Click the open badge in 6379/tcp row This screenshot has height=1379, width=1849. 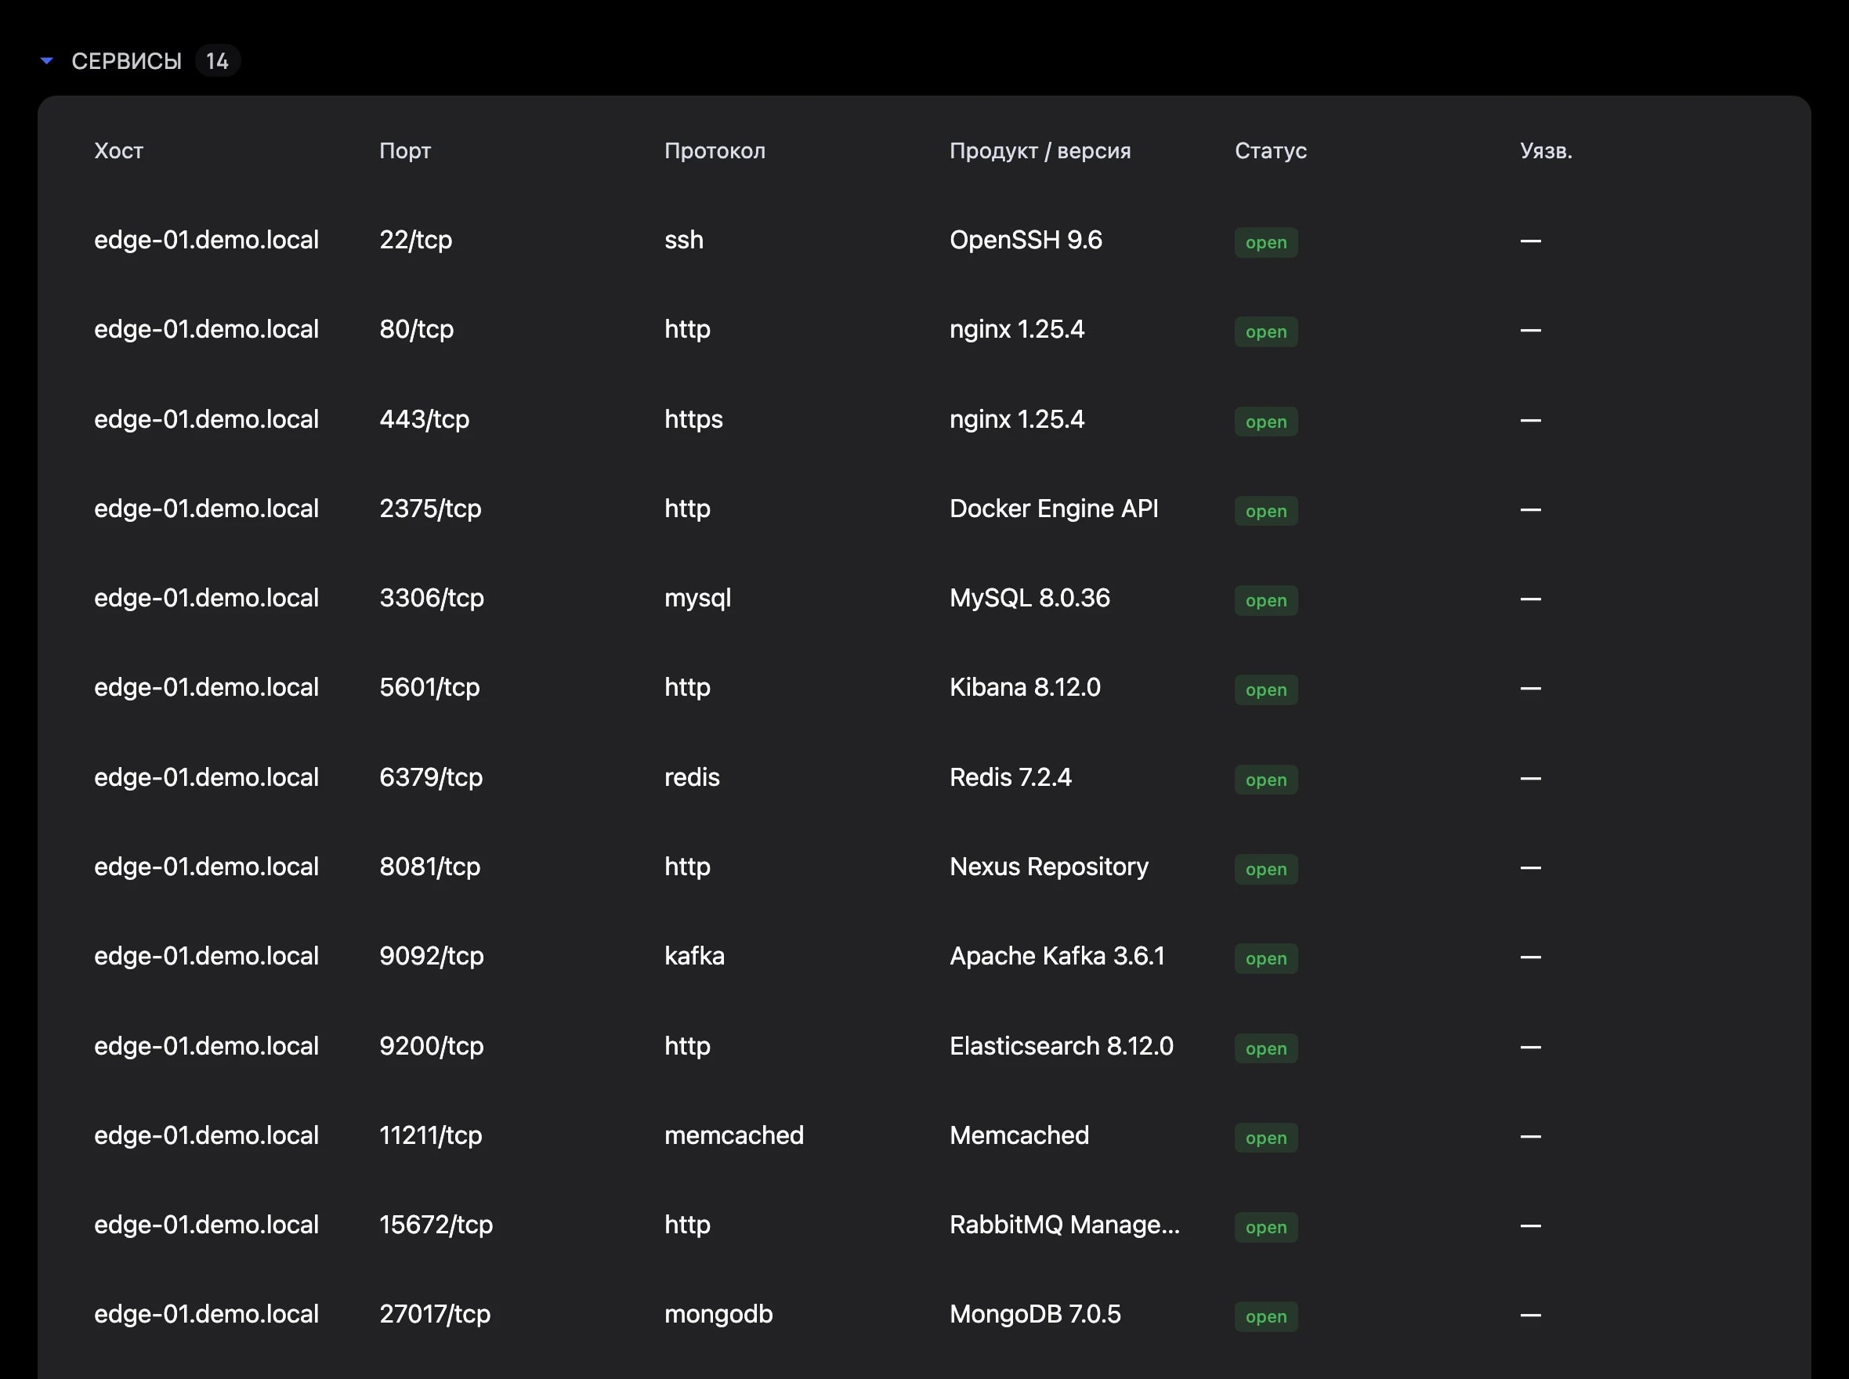[x=1265, y=780]
